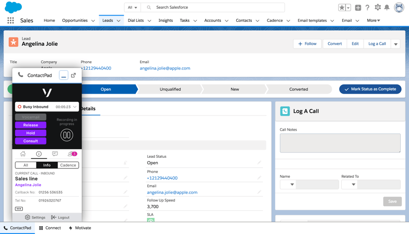Click the Call Notes text area
409x234 pixels.
click(x=340, y=143)
